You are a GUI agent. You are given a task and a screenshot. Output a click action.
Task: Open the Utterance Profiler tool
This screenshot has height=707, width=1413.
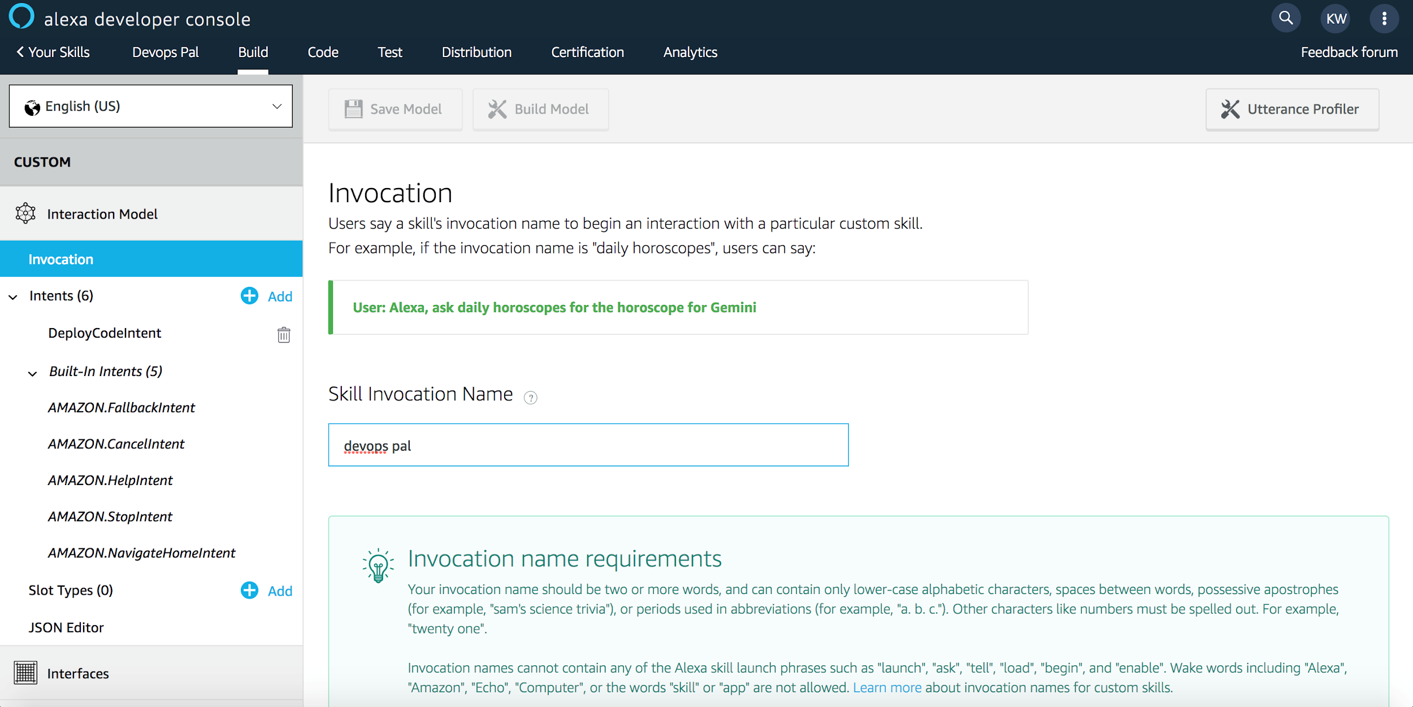(x=1291, y=108)
